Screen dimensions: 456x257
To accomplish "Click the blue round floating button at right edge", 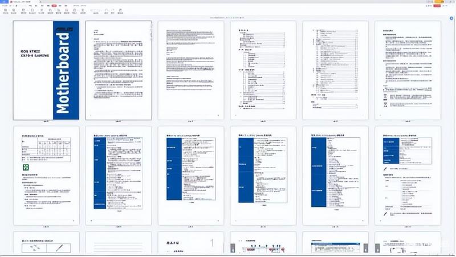I will (x=451, y=18).
